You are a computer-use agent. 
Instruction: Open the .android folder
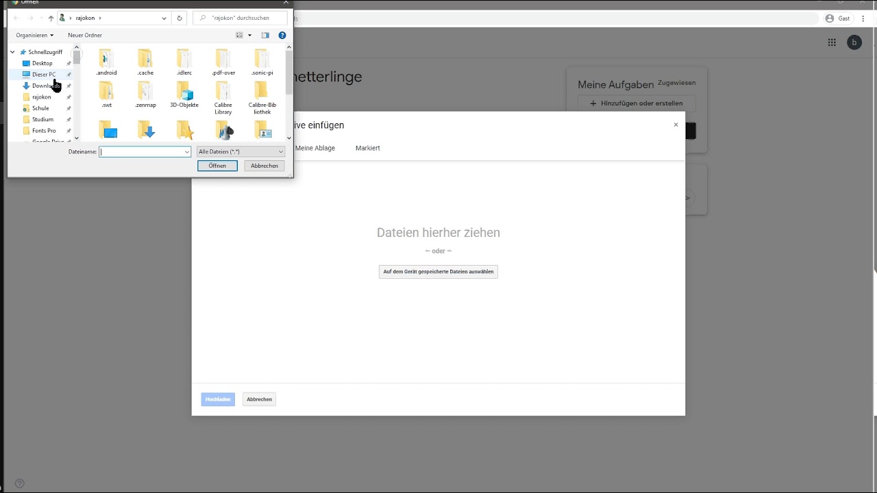[x=106, y=62]
